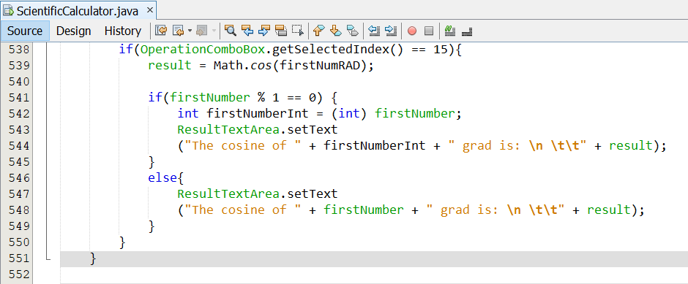
Task: Click "The cosine of " string line 548
Action: tap(243, 210)
